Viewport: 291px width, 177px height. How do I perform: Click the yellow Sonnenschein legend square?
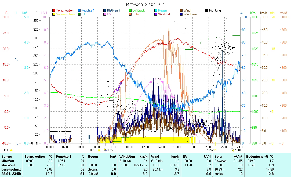54,14
